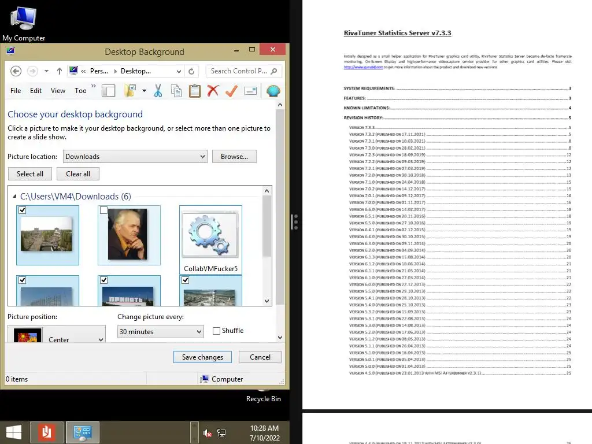592x444 pixels.
Task: Expand the breadcrumb arrow after Pers...
Action: click(x=115, y=71)
